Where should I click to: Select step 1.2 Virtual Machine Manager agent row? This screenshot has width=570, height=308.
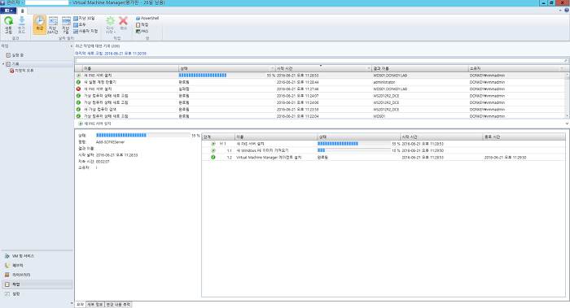[384, 158]
